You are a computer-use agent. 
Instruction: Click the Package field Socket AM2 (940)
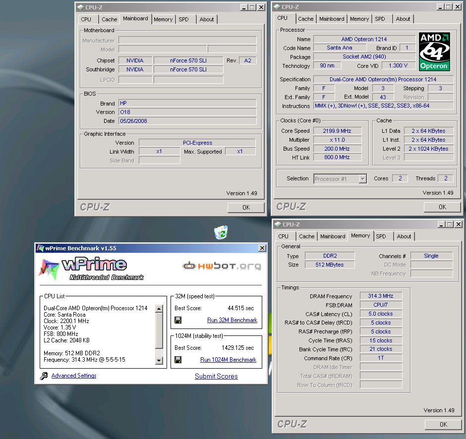tap(364, 56)
